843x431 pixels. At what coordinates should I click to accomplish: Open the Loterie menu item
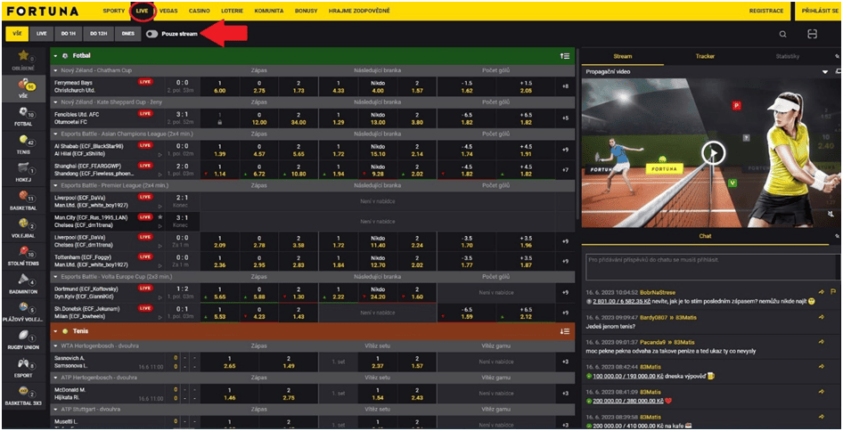(232, 11)
